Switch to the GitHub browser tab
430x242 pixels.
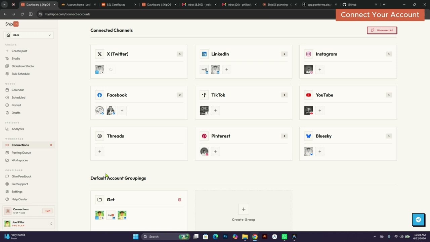359,5
